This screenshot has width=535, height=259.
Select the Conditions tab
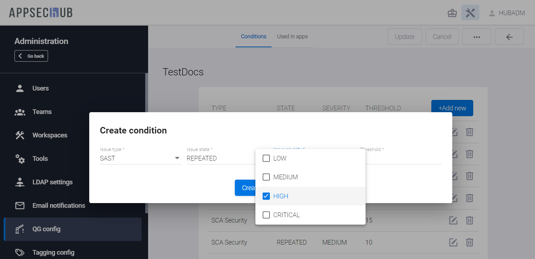[254, 36]
